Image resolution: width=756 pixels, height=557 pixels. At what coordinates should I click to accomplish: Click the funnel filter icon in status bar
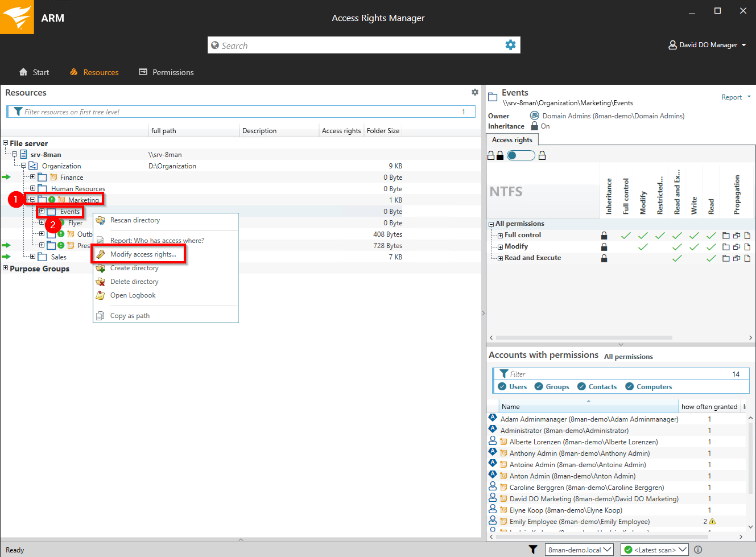(532, 550)
